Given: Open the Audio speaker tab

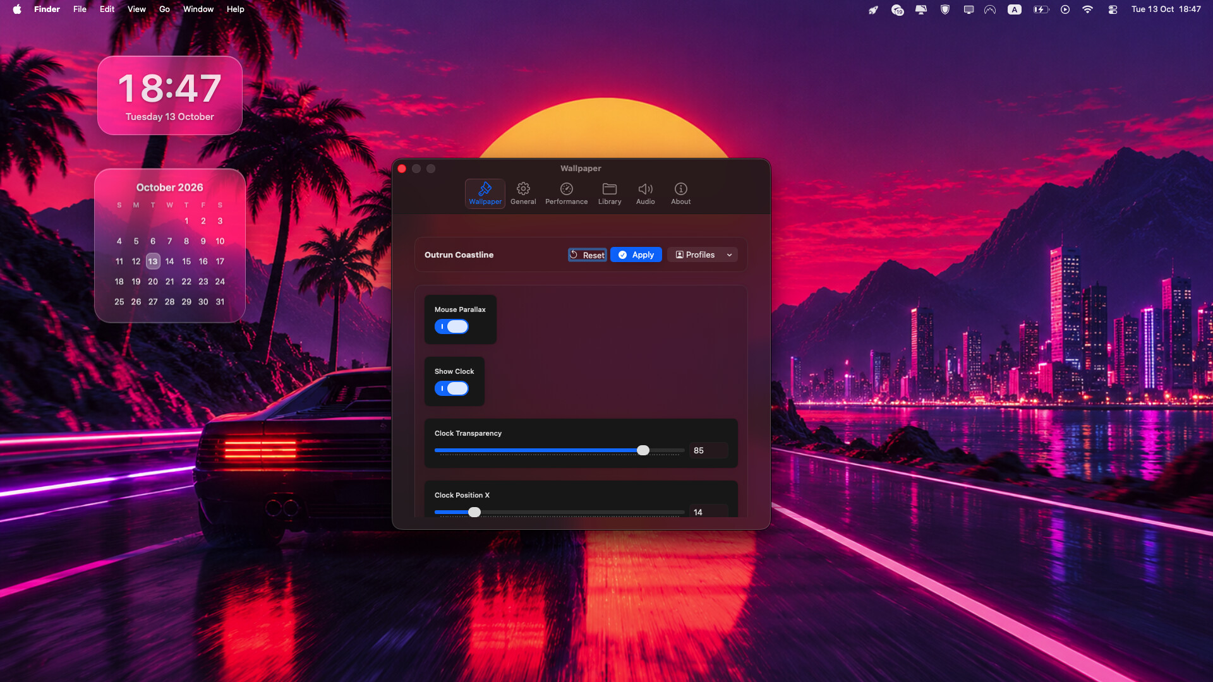Looking at the screenshot, I should tap(645, 193).
